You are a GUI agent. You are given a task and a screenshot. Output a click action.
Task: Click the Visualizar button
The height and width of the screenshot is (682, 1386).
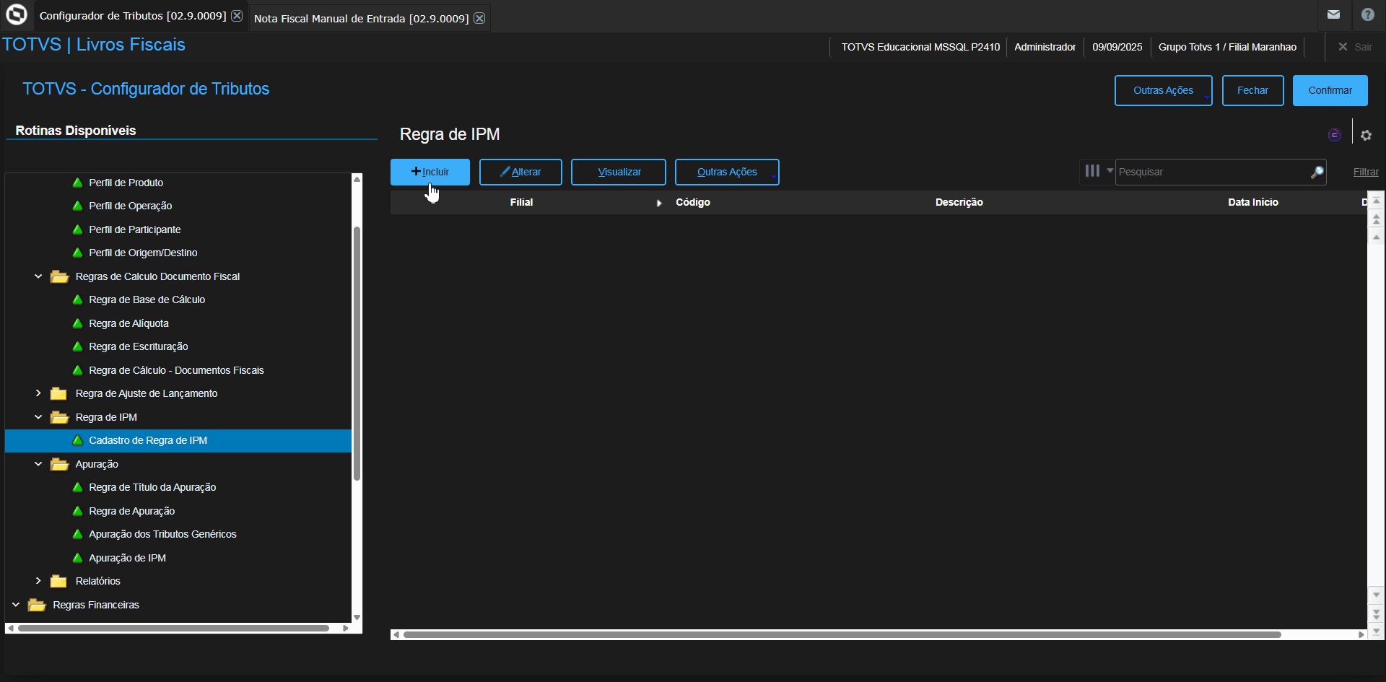pyautogui.click(x=619, y=172)
